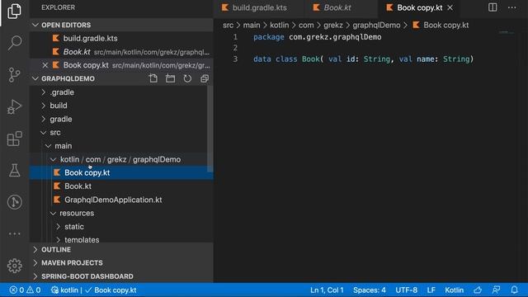
Task: Show additional views ellipsis in activity bar
Action: pos(15,233)
